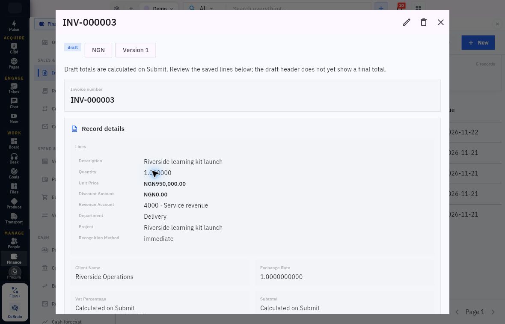Click the Record details heading

pyautogui.click(x=103, y=129)
